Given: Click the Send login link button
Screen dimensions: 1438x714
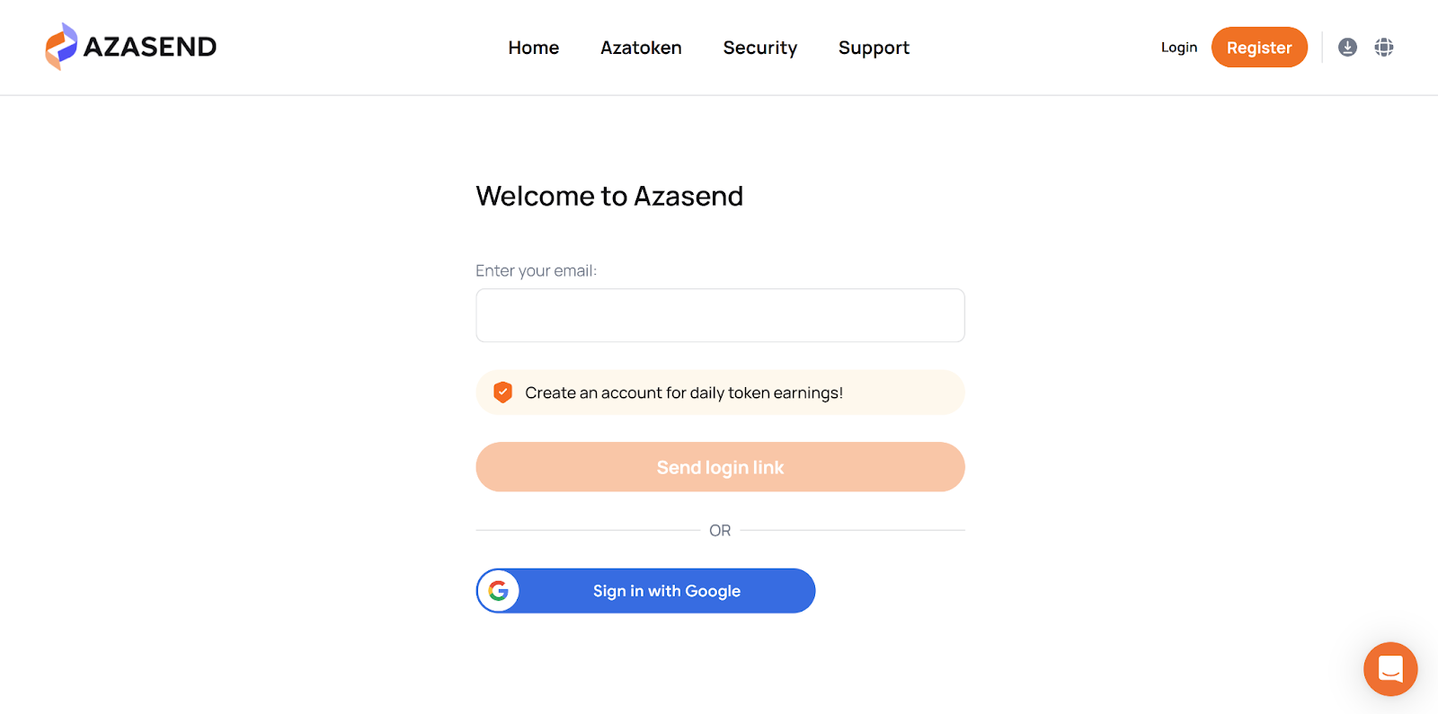Looking at the screenshot, I should 720,467.
